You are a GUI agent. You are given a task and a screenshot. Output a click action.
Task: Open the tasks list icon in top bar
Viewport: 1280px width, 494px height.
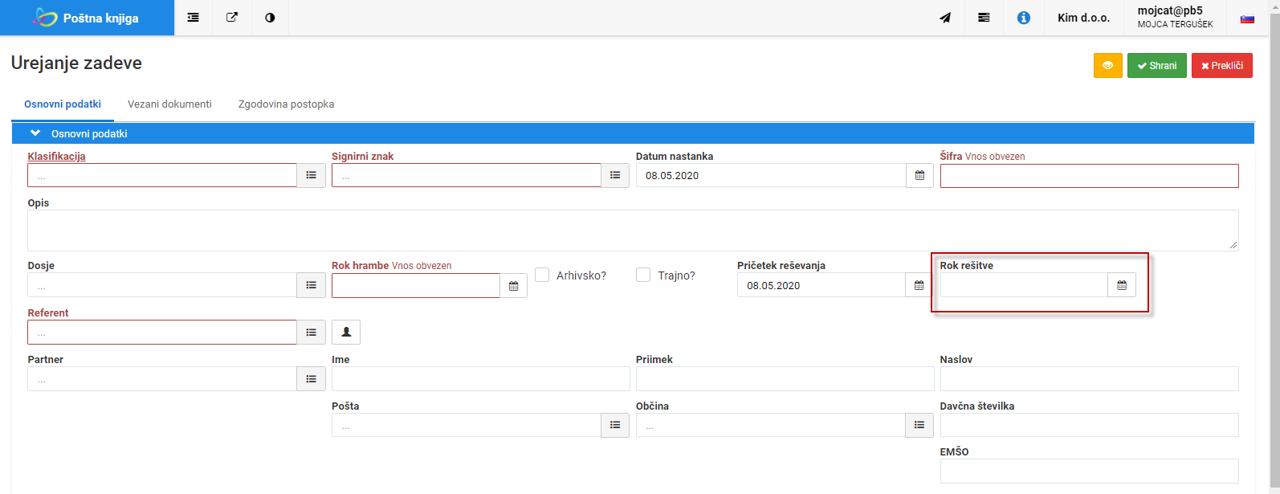(x=984, y=18)
